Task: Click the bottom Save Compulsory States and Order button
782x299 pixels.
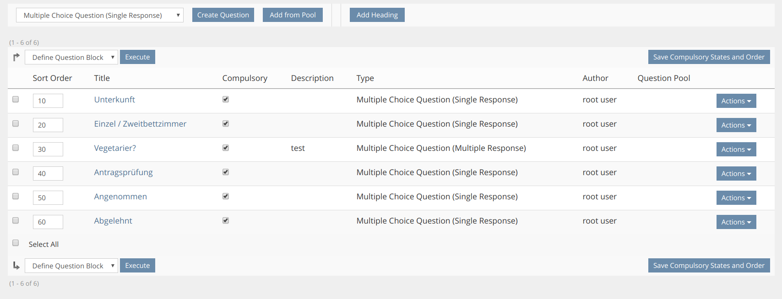Action: (709, 266)
